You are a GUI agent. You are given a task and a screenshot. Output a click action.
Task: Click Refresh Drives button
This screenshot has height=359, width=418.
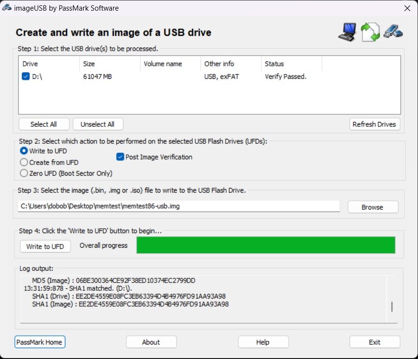(x=374, y=124)
